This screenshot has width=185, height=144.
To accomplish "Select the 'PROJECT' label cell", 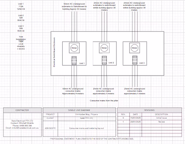I will tap(50, 114).
